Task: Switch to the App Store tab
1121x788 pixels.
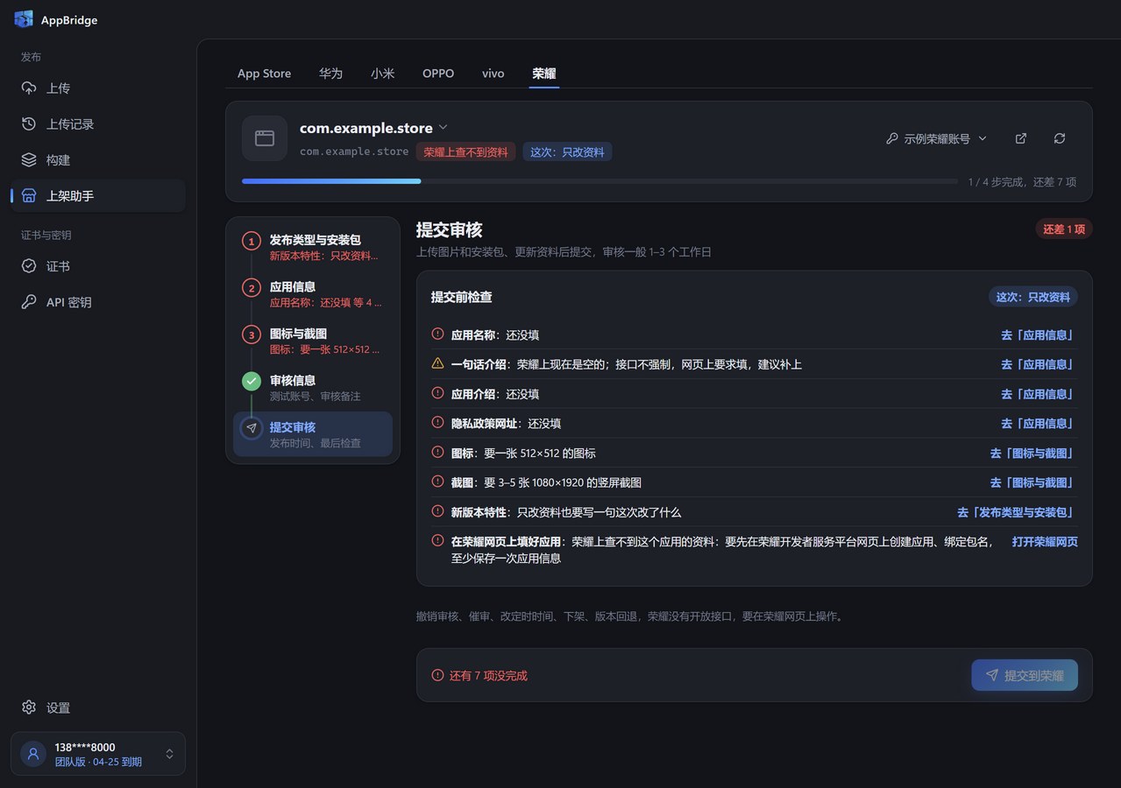Action: click(264, 74)
